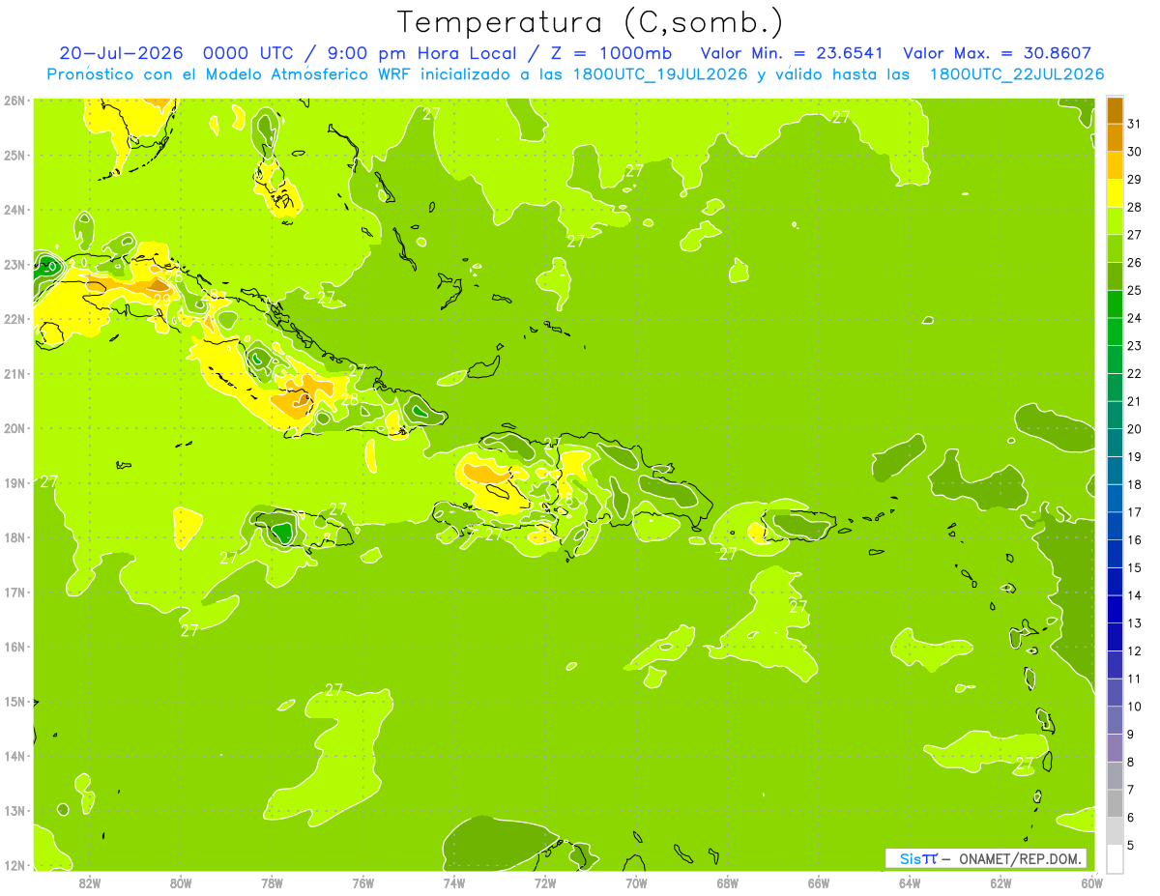Click the "15N" latitude axis label
This screenshot has width=1160, height=896.
(14, 701)
